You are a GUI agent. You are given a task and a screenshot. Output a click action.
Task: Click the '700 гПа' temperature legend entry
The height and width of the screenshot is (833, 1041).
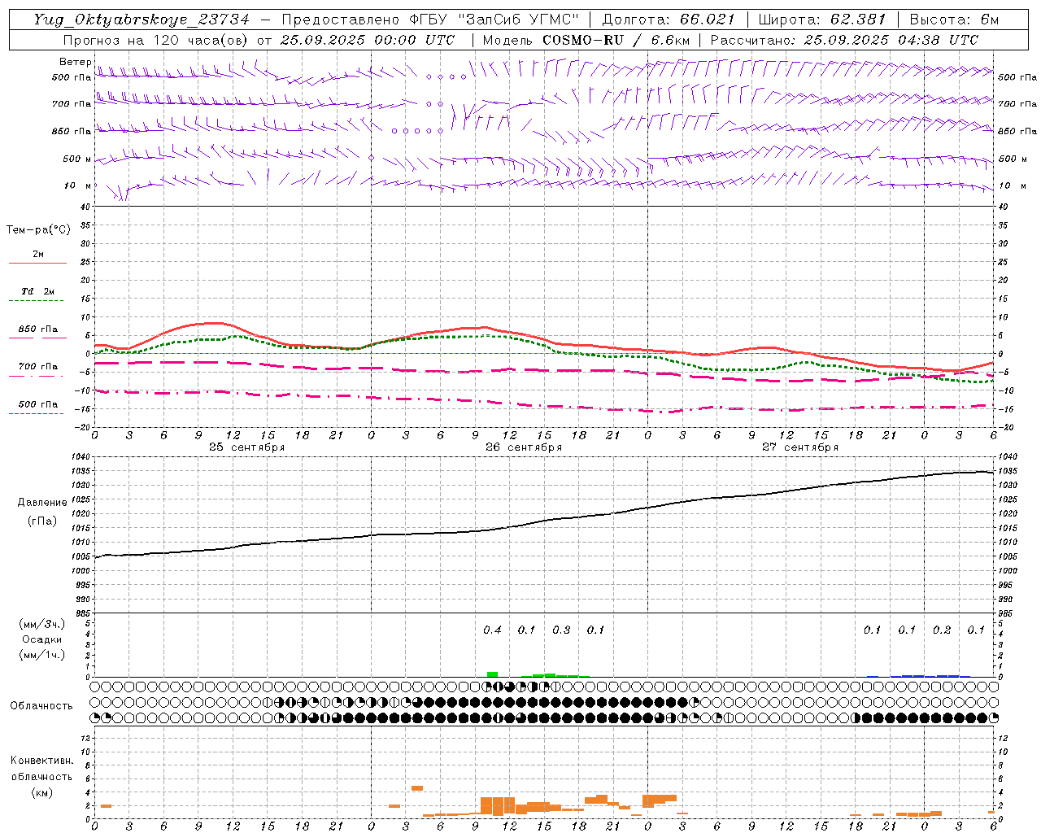pyautogui.click(x=37, y=367)
